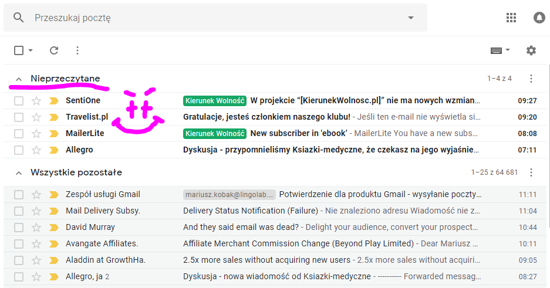Open more actions menu in toolbar

click(x=77, y=50)
